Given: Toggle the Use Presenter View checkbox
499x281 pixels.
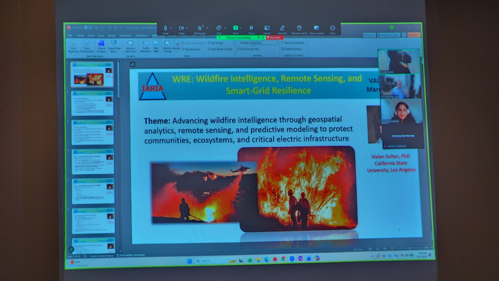Looking at the screenshot, I should point(238,49).
